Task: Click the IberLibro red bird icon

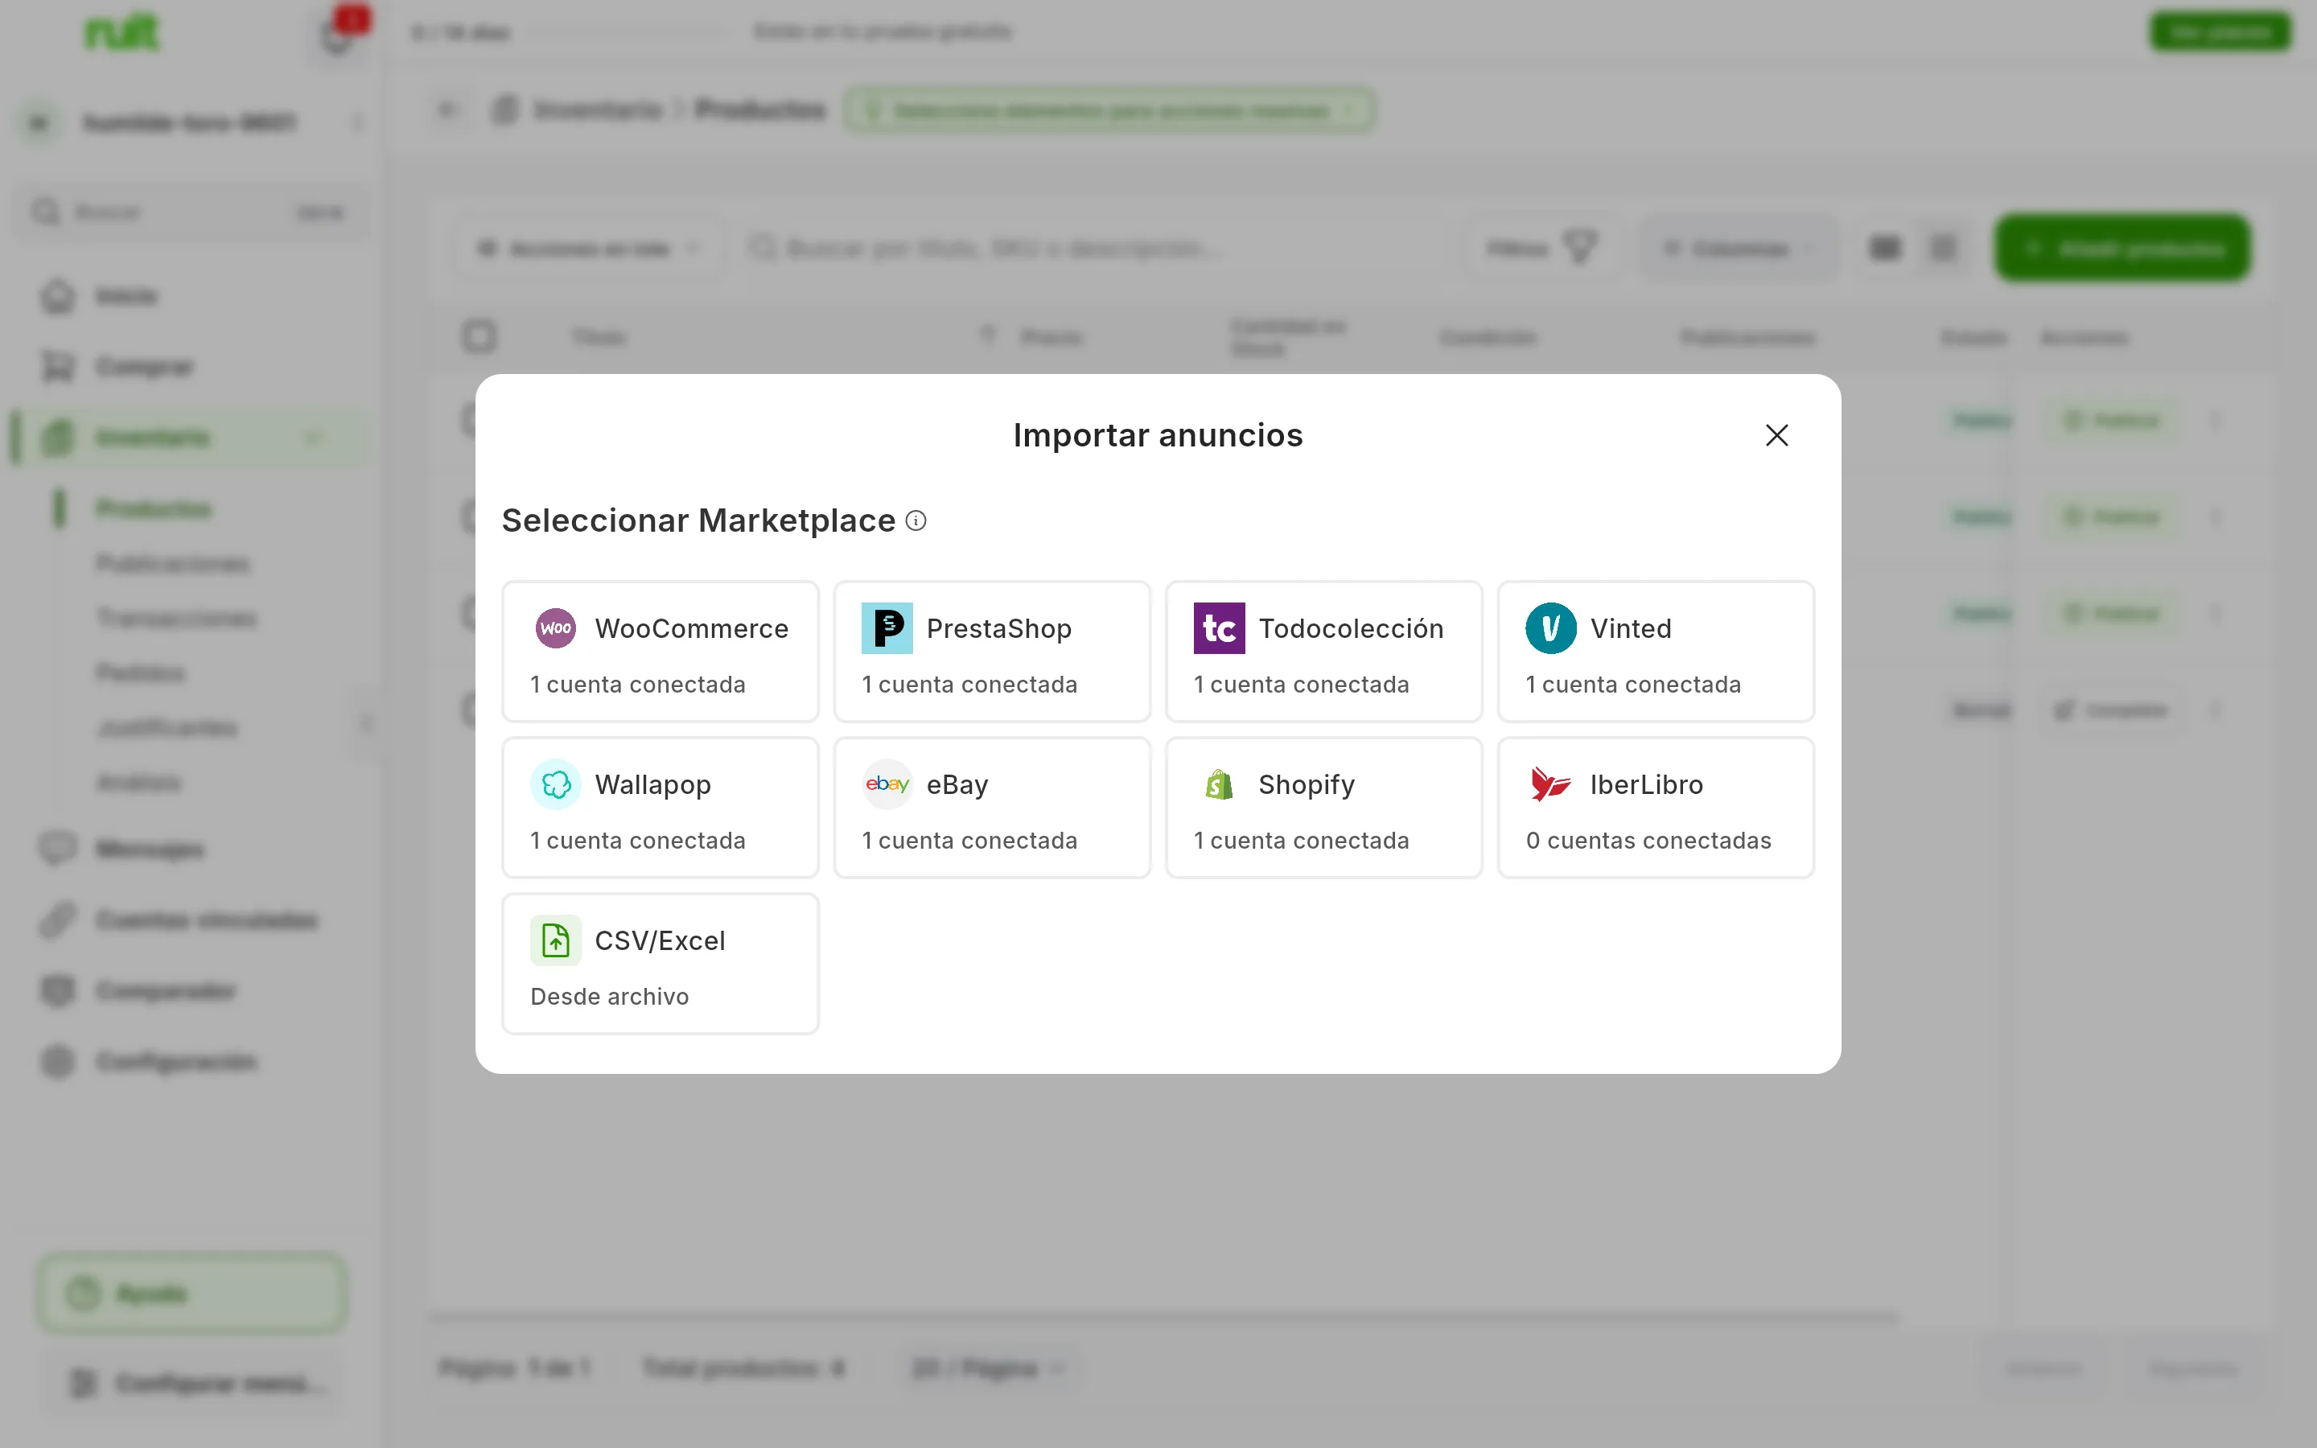Action: pyautogui.click(x=1551, y=784)
